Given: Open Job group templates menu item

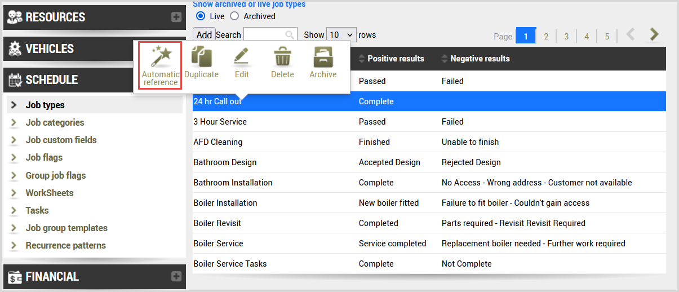Looking at the screenshot, I should point(66,228).
